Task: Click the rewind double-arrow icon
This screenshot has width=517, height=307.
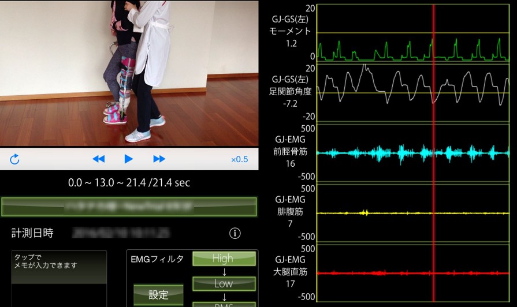Action: (x=99, y=159)
